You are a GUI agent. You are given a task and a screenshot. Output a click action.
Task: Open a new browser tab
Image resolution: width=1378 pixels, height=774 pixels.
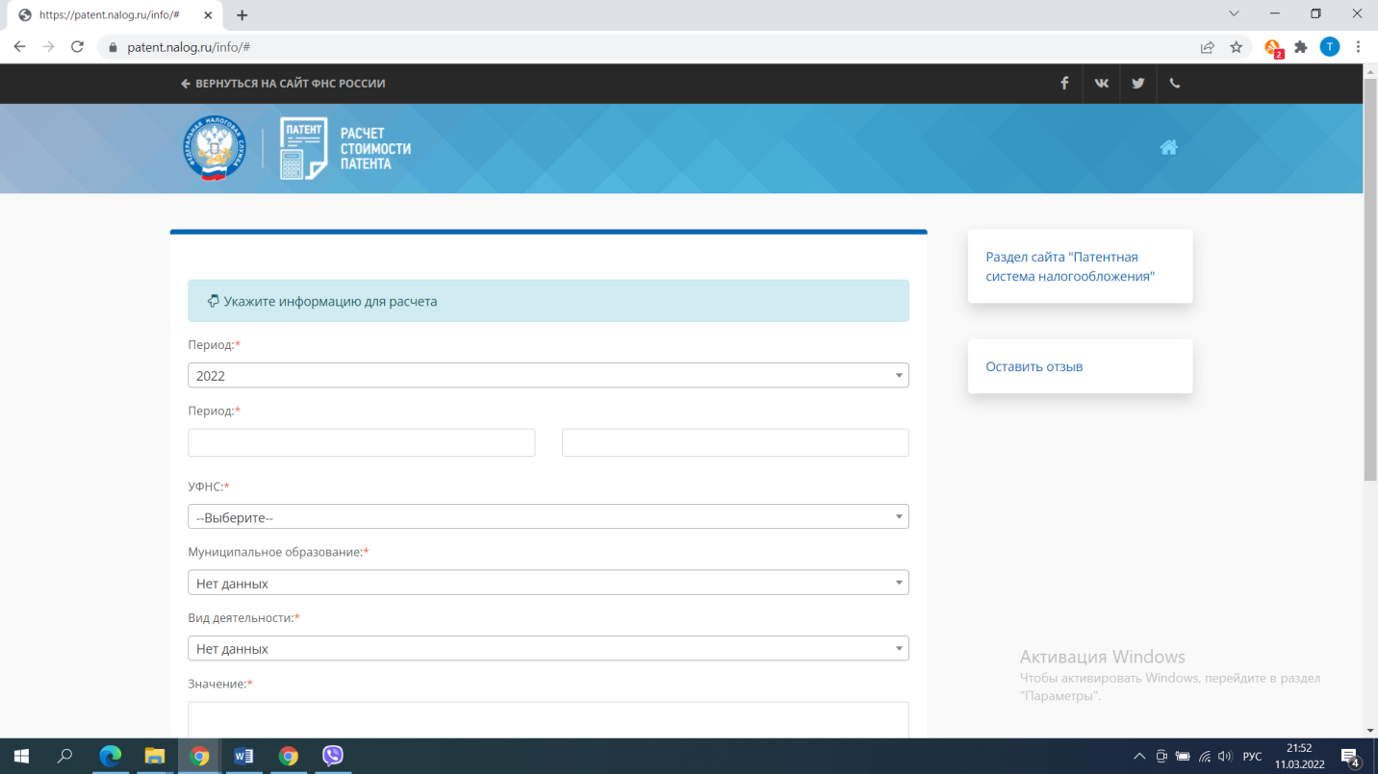pos(242,15)
